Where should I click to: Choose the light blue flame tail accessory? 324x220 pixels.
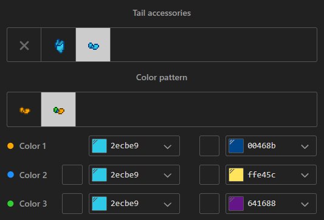click(58, 45)
